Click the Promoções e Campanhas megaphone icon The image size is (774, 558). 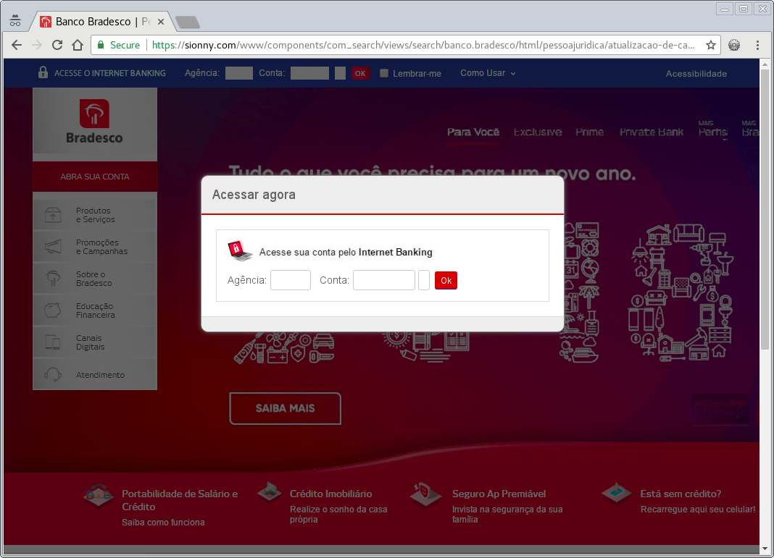click(53, 247)
